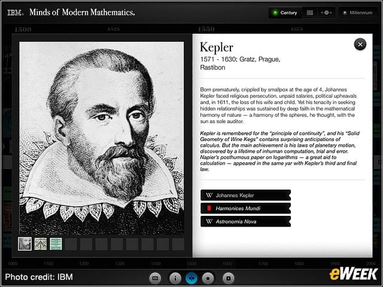383x287 pixels.
Task: Close the Kepler detail panel
Action: (x=360, y=44)
